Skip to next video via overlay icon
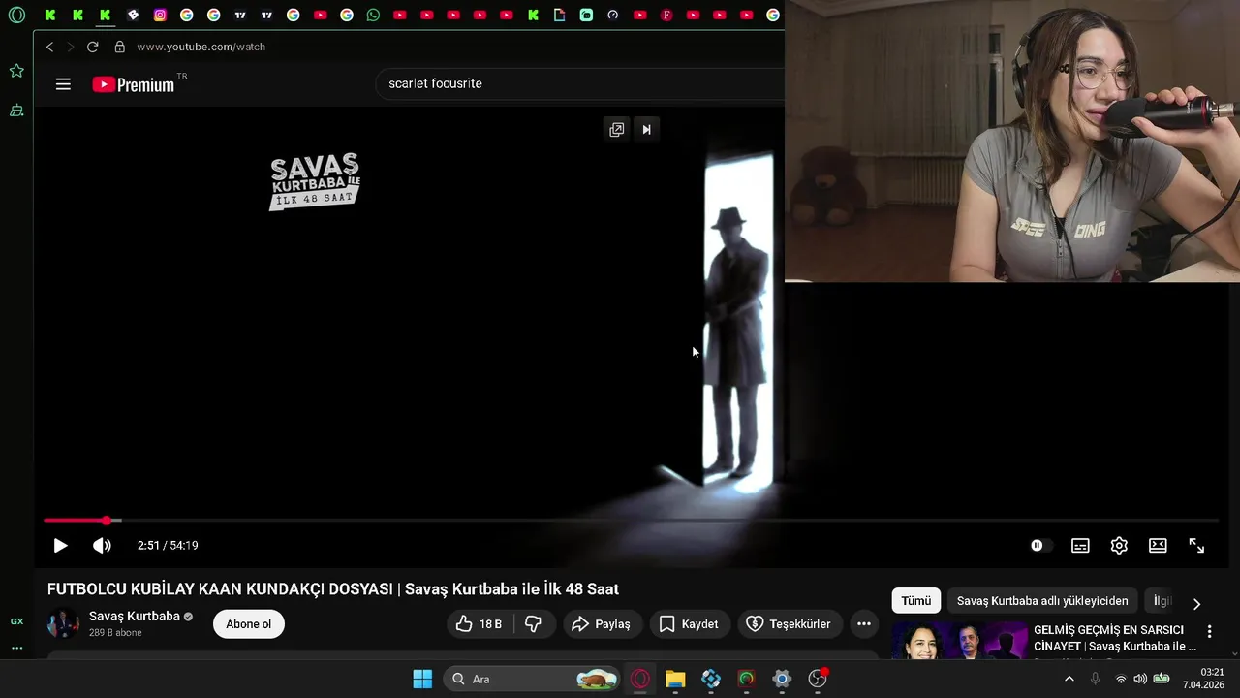 (x=647, y=129)
